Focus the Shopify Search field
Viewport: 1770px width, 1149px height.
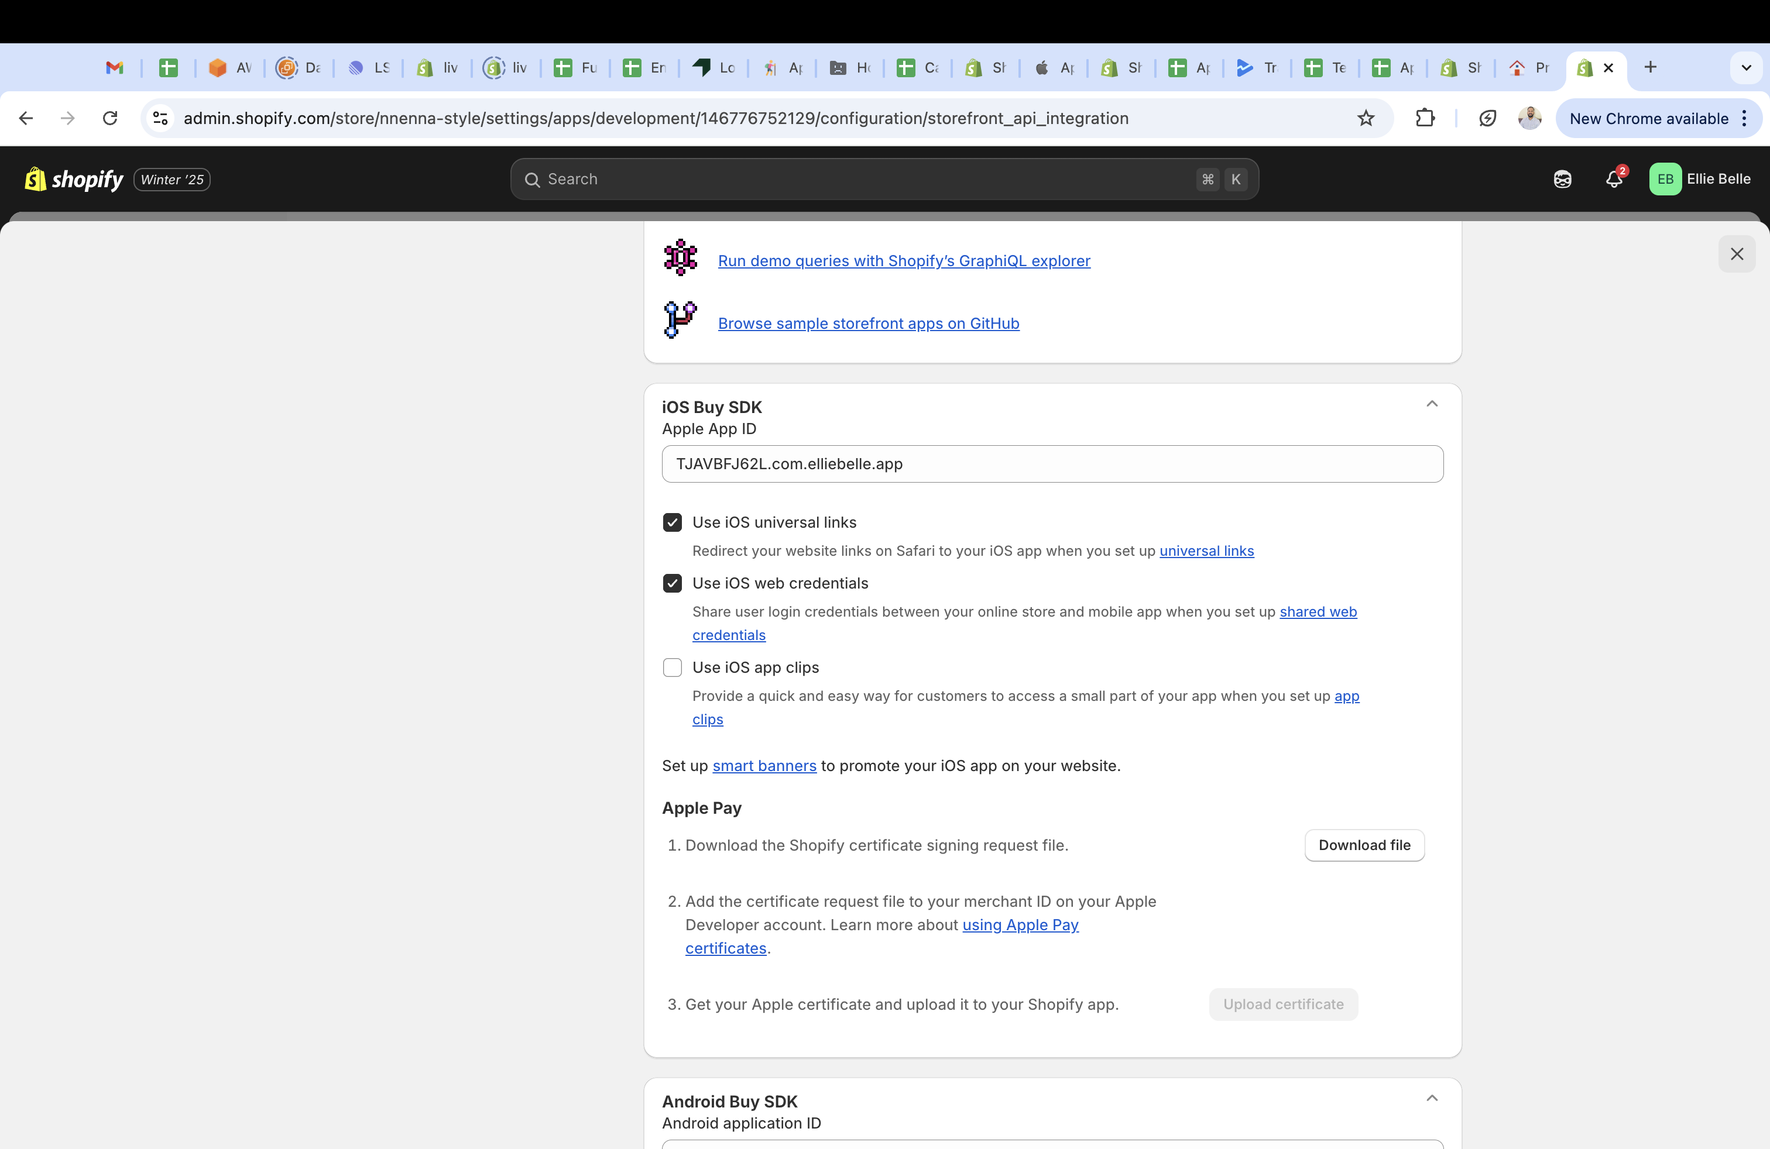point(884,179)
